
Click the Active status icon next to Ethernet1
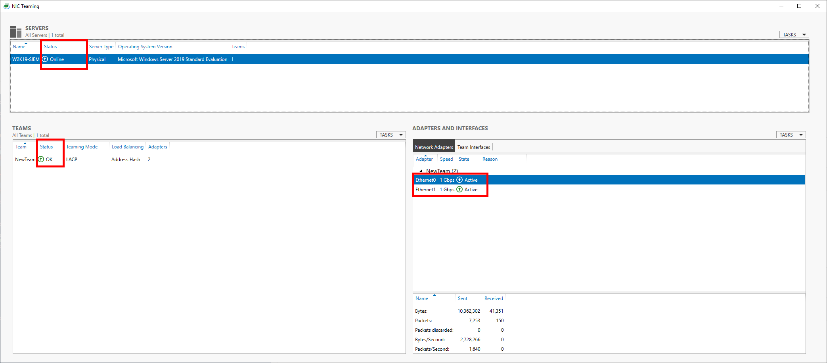point(459,189)
